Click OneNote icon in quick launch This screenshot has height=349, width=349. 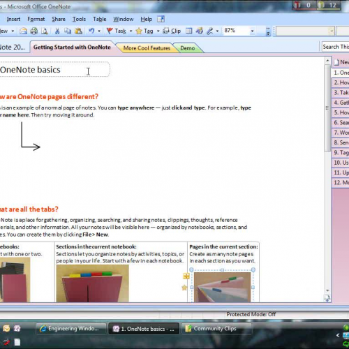[x=17, y=328]
